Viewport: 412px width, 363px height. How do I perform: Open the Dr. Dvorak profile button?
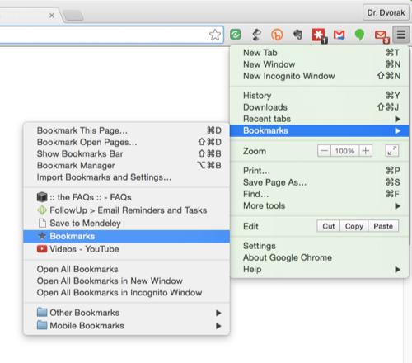point(386,12)
